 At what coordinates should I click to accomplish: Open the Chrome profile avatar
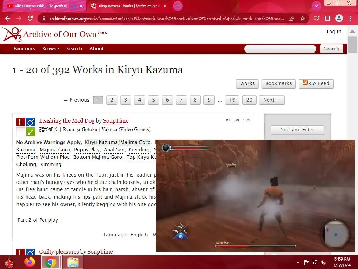(x=339, y=18)
